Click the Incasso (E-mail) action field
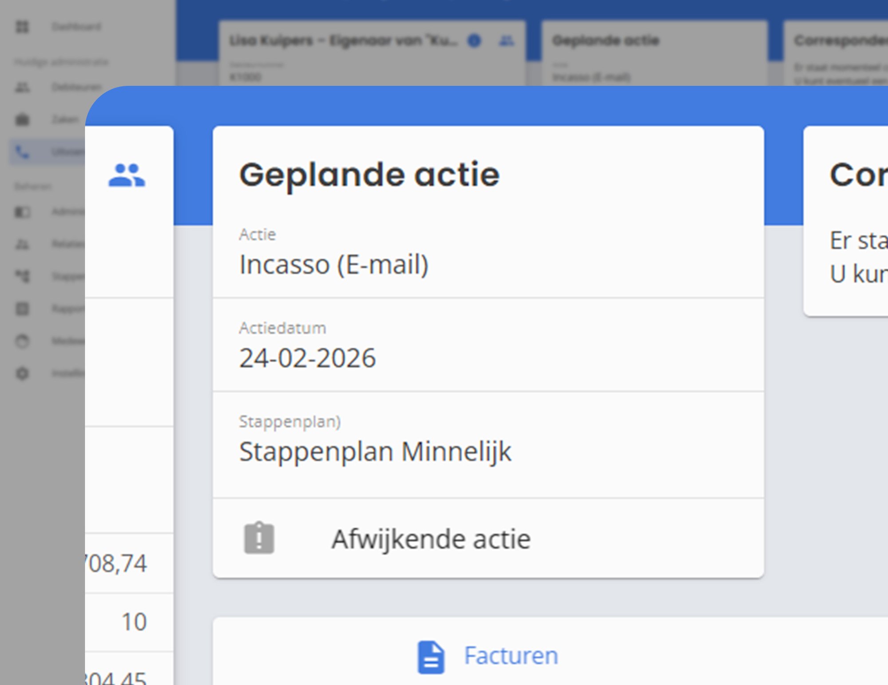 tap(334, 264)
